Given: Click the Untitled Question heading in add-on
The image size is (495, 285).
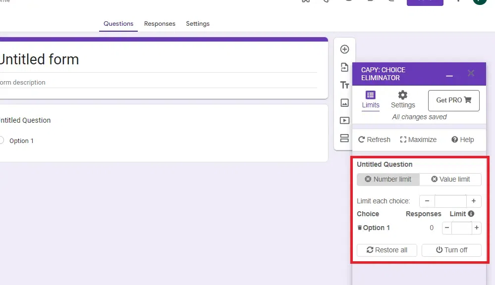Looking at the screenshot, I should (385, 164).
